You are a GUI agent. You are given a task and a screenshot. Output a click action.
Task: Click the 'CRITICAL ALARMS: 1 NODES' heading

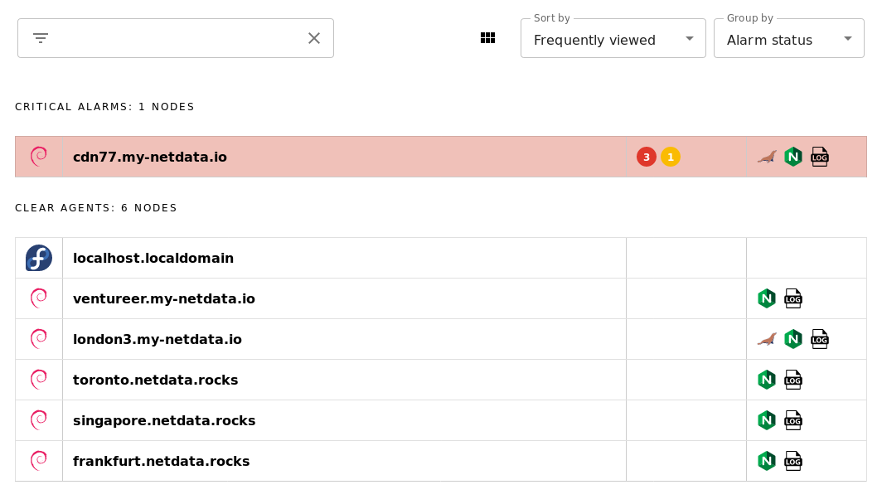(104, 107)
